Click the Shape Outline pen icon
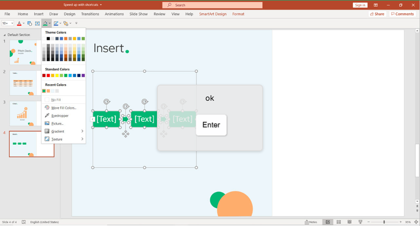The width and height of the screenshot is (420, 226). coord(56,24)
